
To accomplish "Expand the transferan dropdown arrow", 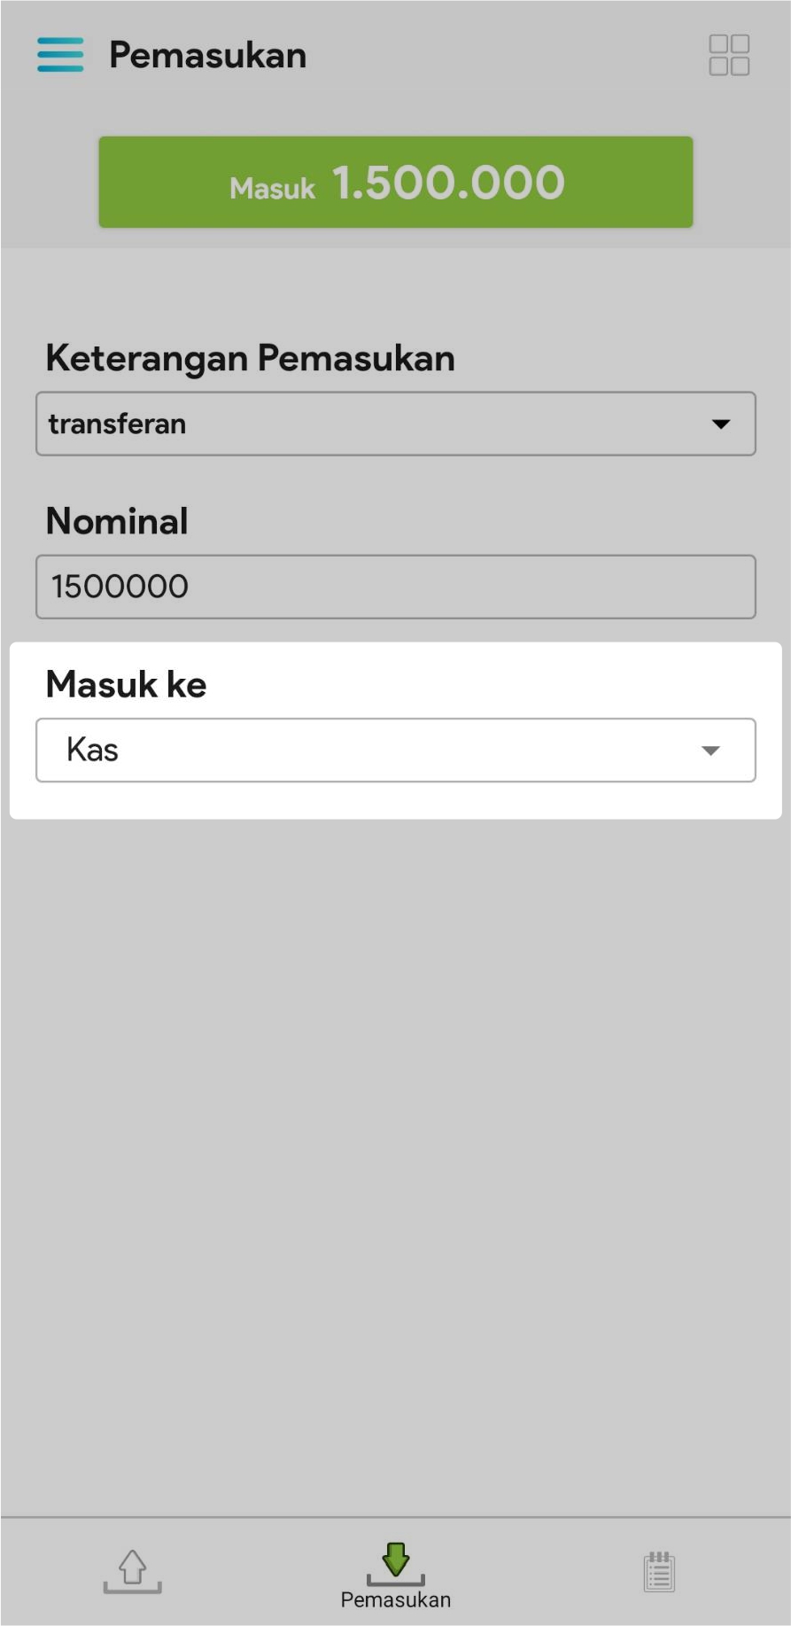I will 721,424.
